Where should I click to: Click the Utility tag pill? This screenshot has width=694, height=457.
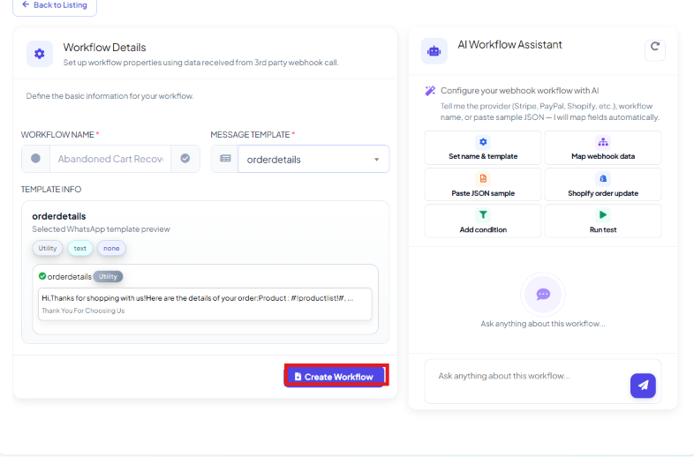coord(48,248)
